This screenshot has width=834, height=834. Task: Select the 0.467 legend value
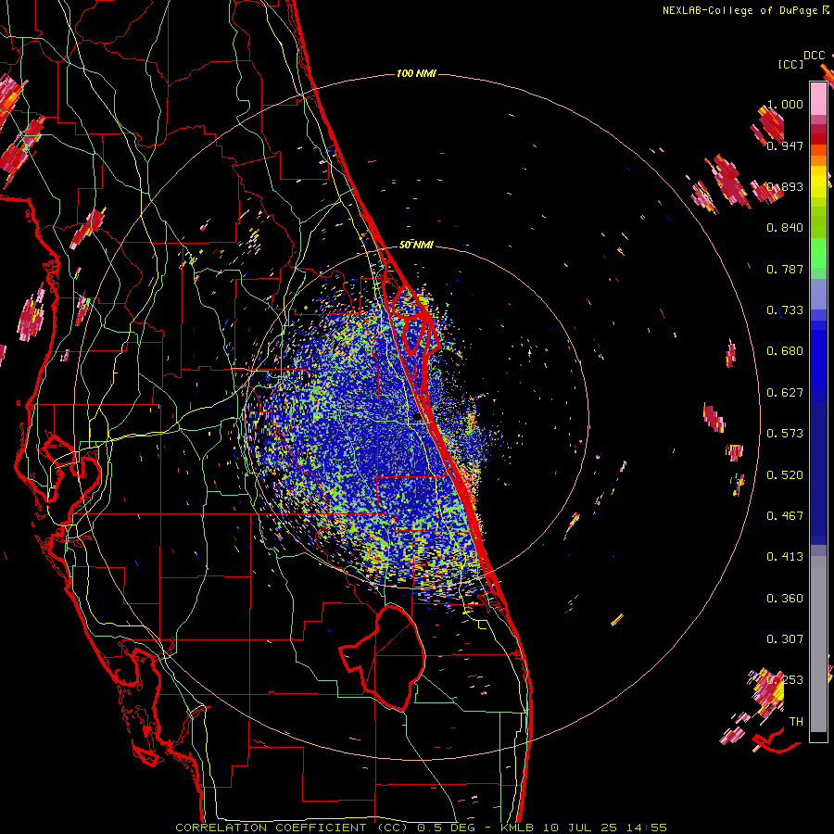pyautogui.click(x=785, y=516)
